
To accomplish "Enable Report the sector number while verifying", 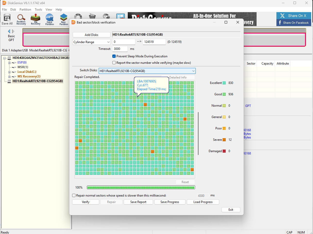I will [x=114, y=63].
